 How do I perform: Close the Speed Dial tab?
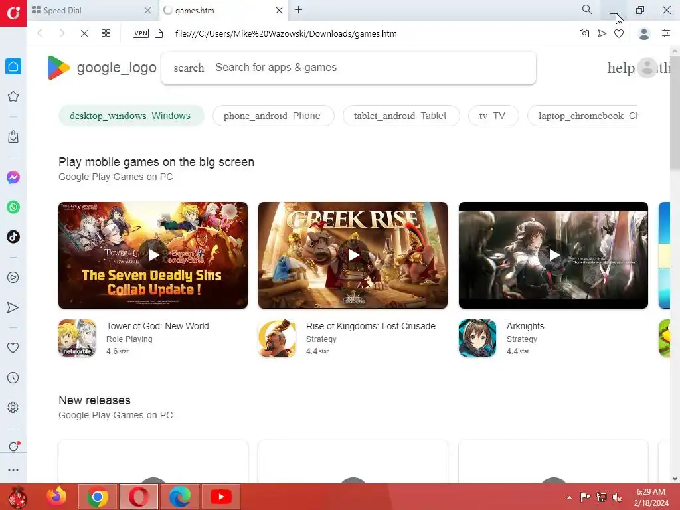tap(148, 11)
